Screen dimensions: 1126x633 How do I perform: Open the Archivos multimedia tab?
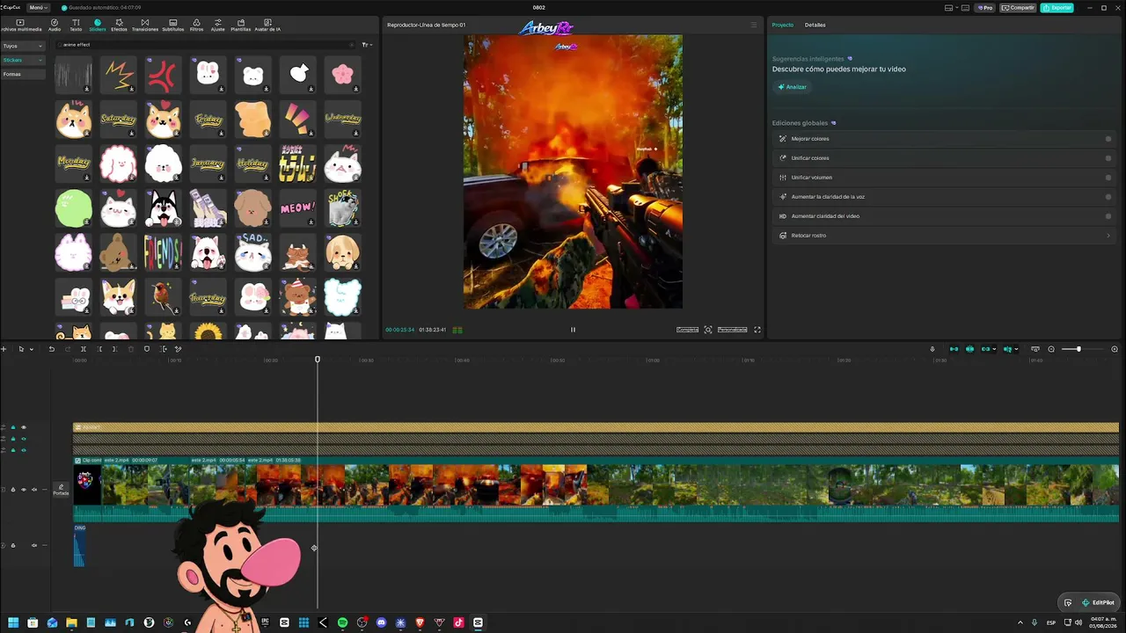click(21, 25)
